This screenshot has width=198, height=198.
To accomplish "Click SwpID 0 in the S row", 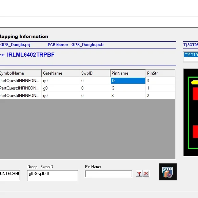I will 95,96.
